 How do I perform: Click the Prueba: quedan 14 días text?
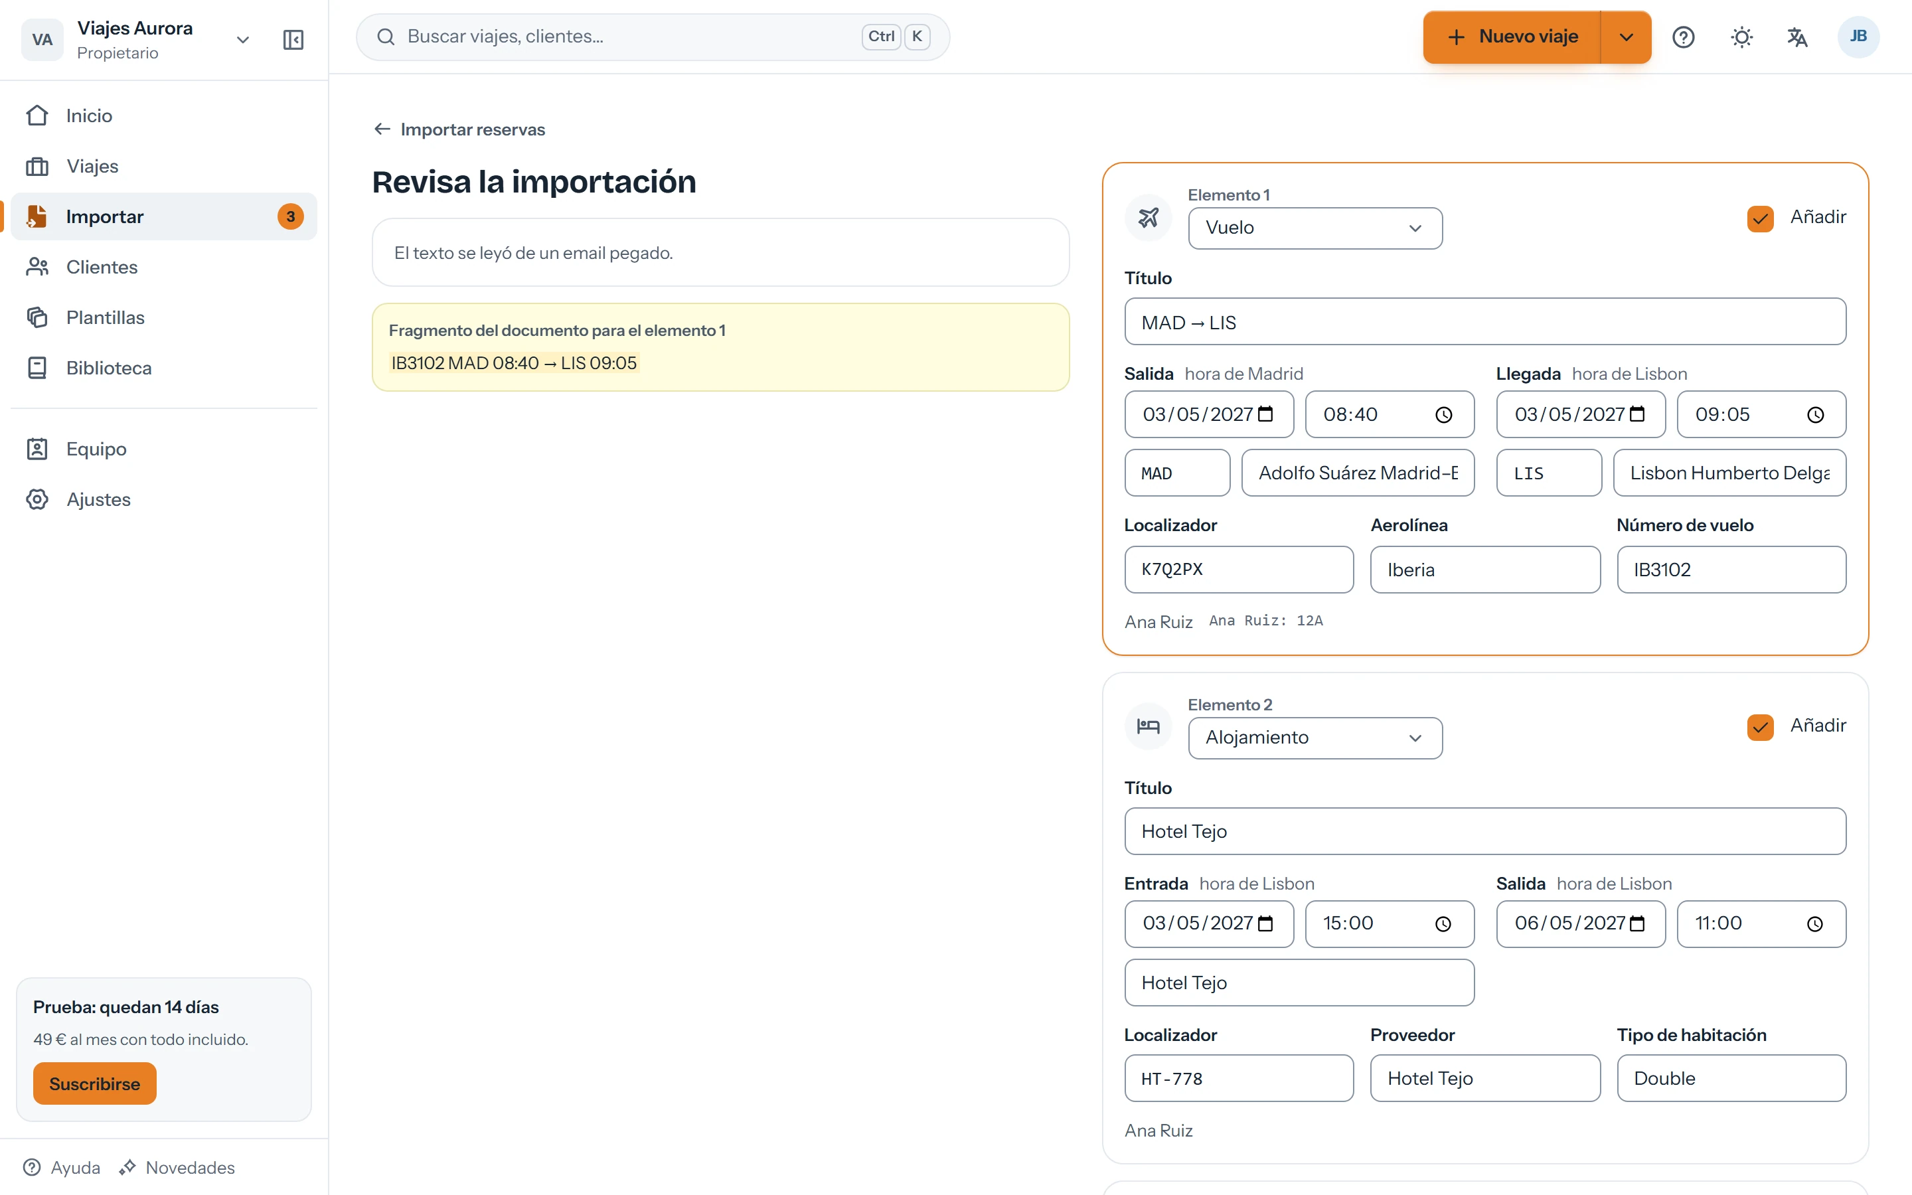(125, 1007)
